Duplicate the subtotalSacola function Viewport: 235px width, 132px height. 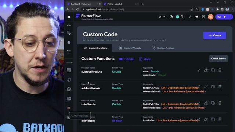click(x=213, y=87)
